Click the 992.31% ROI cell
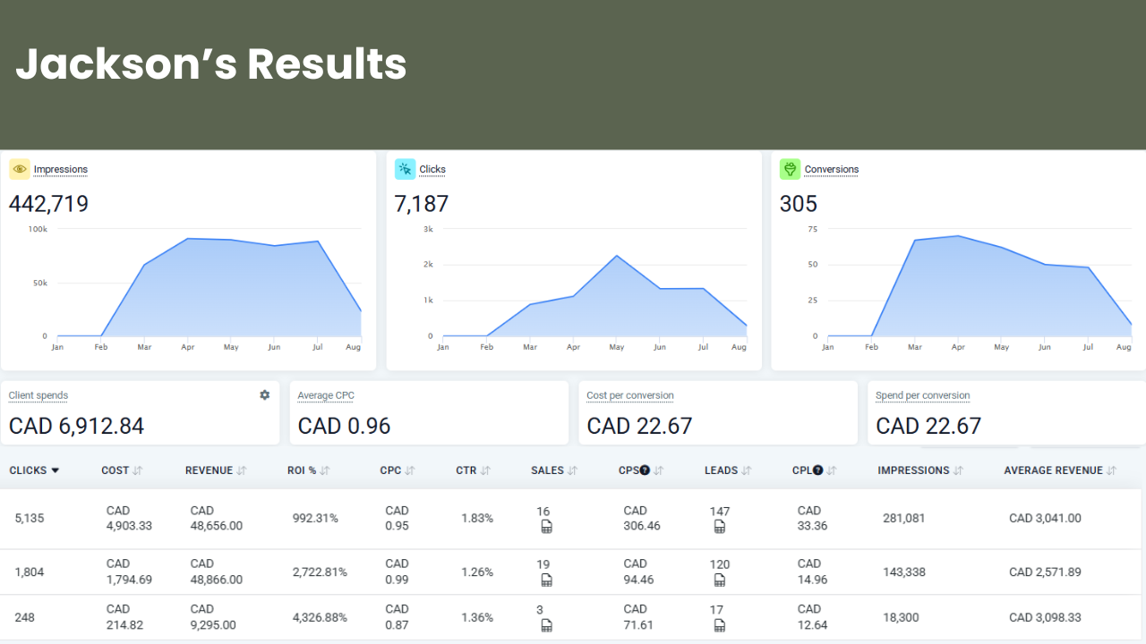 pyautogui.click(x=315, y=518)
